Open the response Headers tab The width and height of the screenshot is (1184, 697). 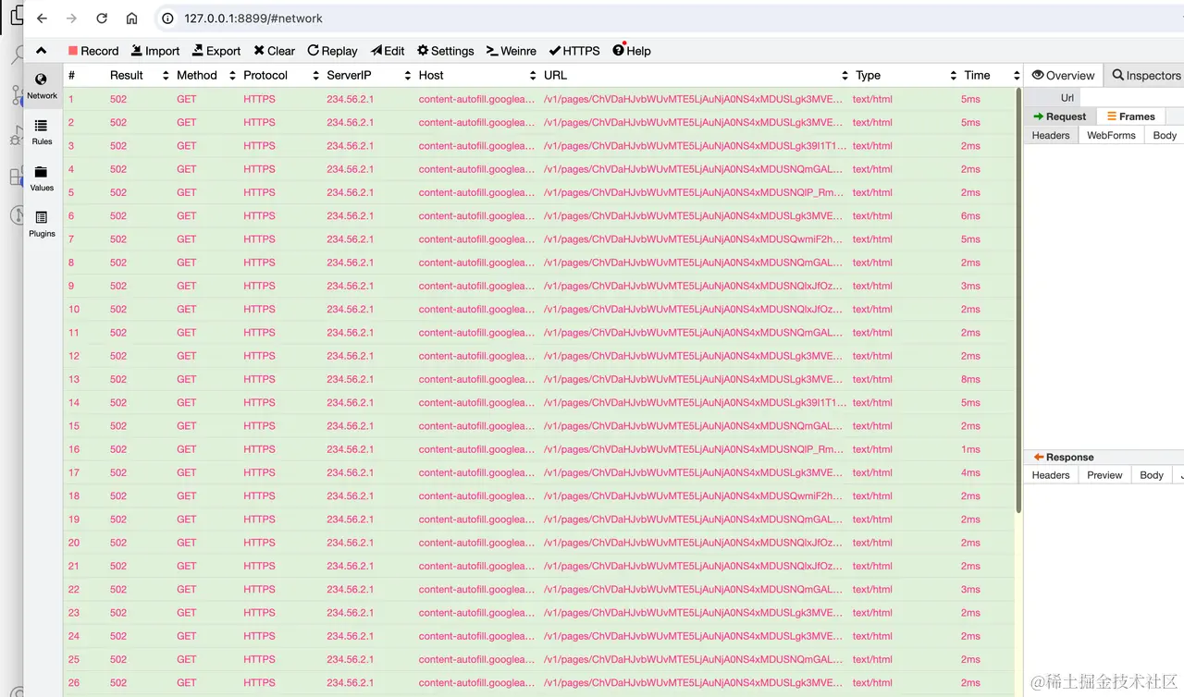pos(1051,475)
